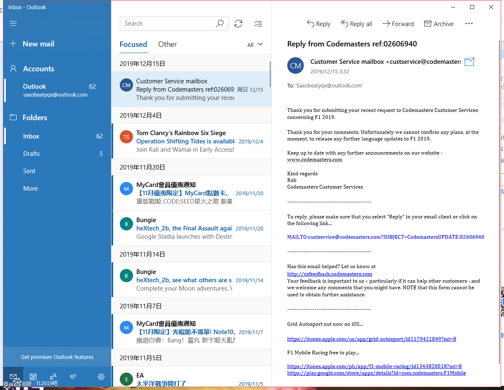
Task: Open Grid Autosport iTunes link
Action: (371, 339)
